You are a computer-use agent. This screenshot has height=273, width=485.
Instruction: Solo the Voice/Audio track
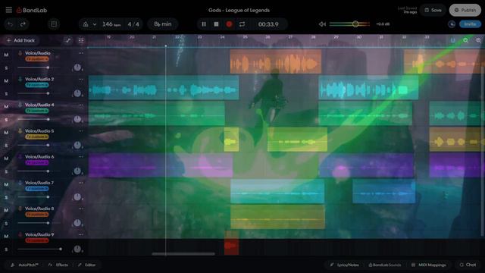pyautogui.click(x=6, y=67)
